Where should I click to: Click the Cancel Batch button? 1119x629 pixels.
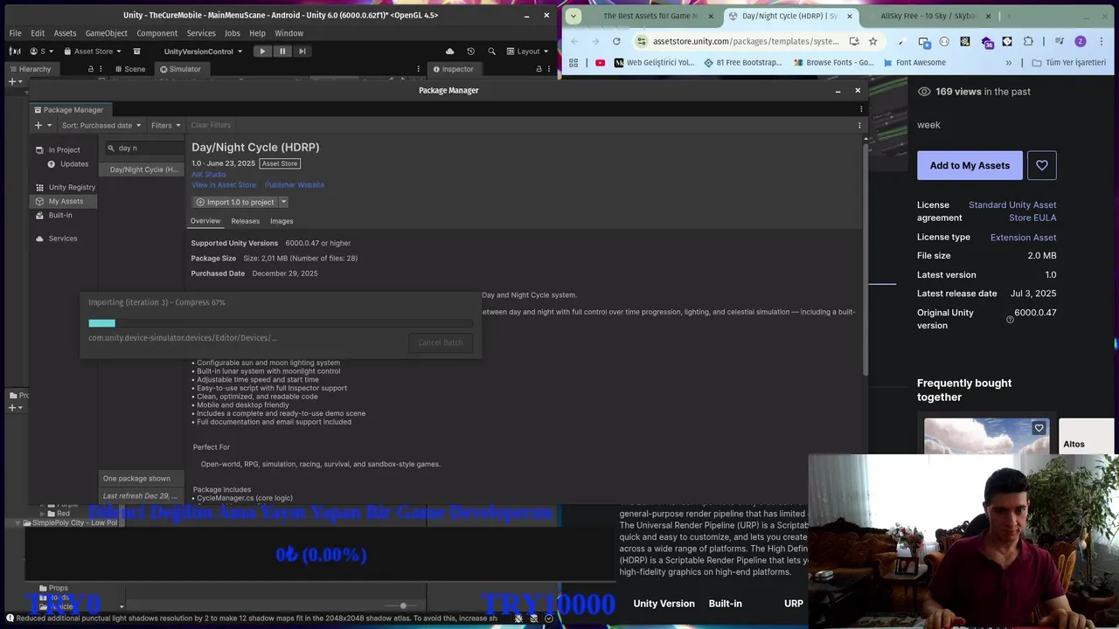[x=441, y=342]
